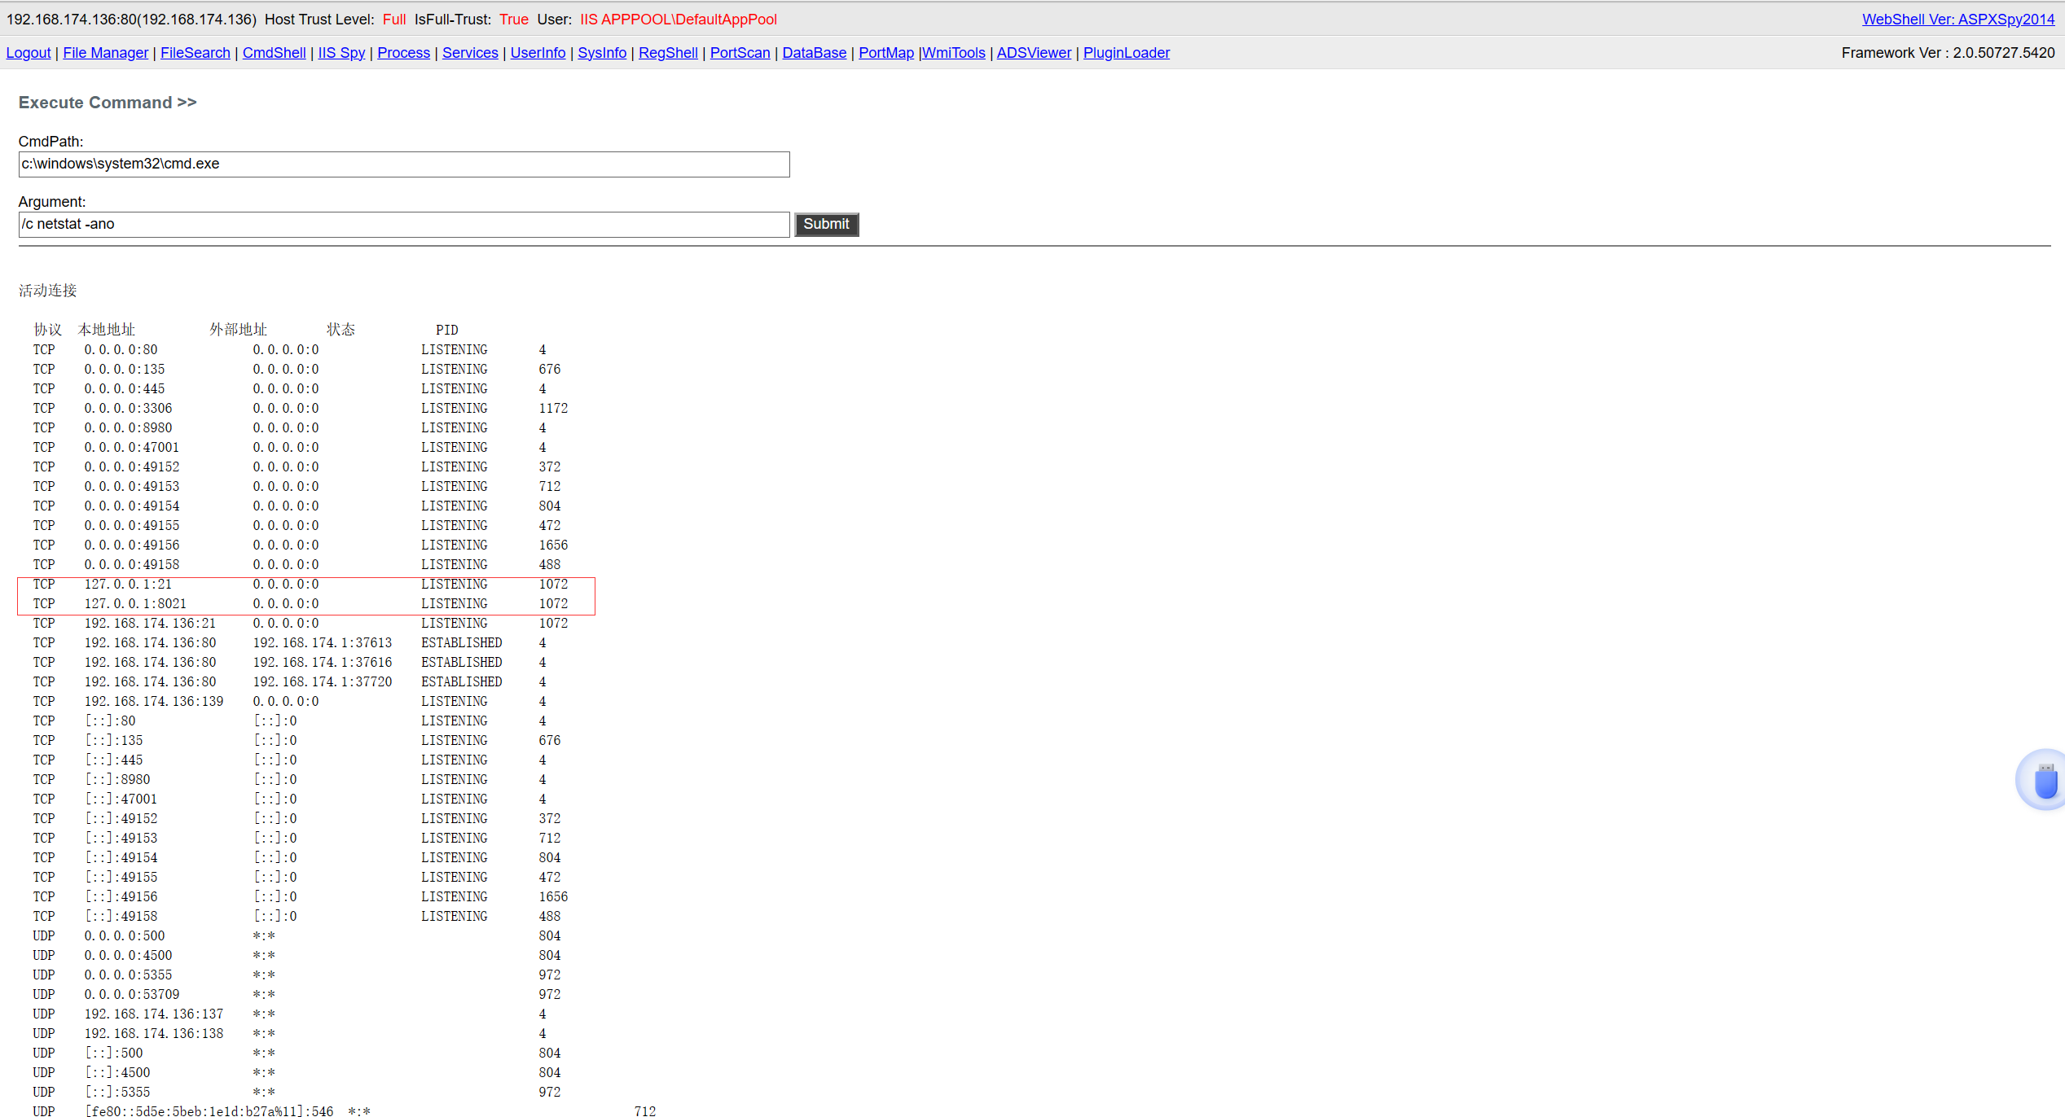
Task: Go to the CmdShell page
Action: 274,53
